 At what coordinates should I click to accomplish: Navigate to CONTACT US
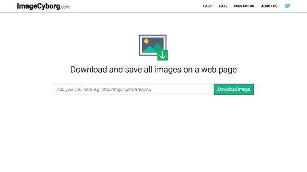(244, 6)
